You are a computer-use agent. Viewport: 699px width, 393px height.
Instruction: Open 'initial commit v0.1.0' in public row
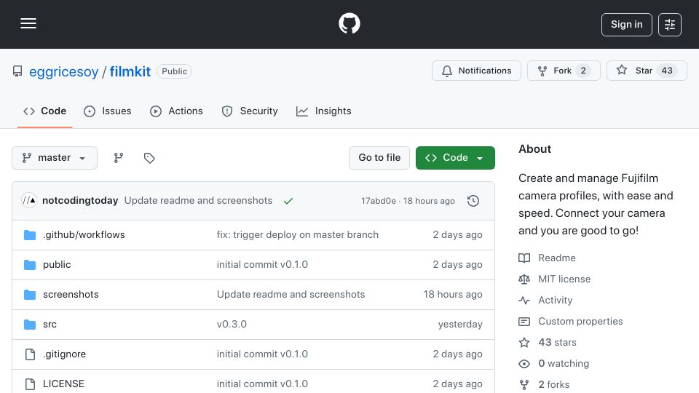[x=262, y=265]
